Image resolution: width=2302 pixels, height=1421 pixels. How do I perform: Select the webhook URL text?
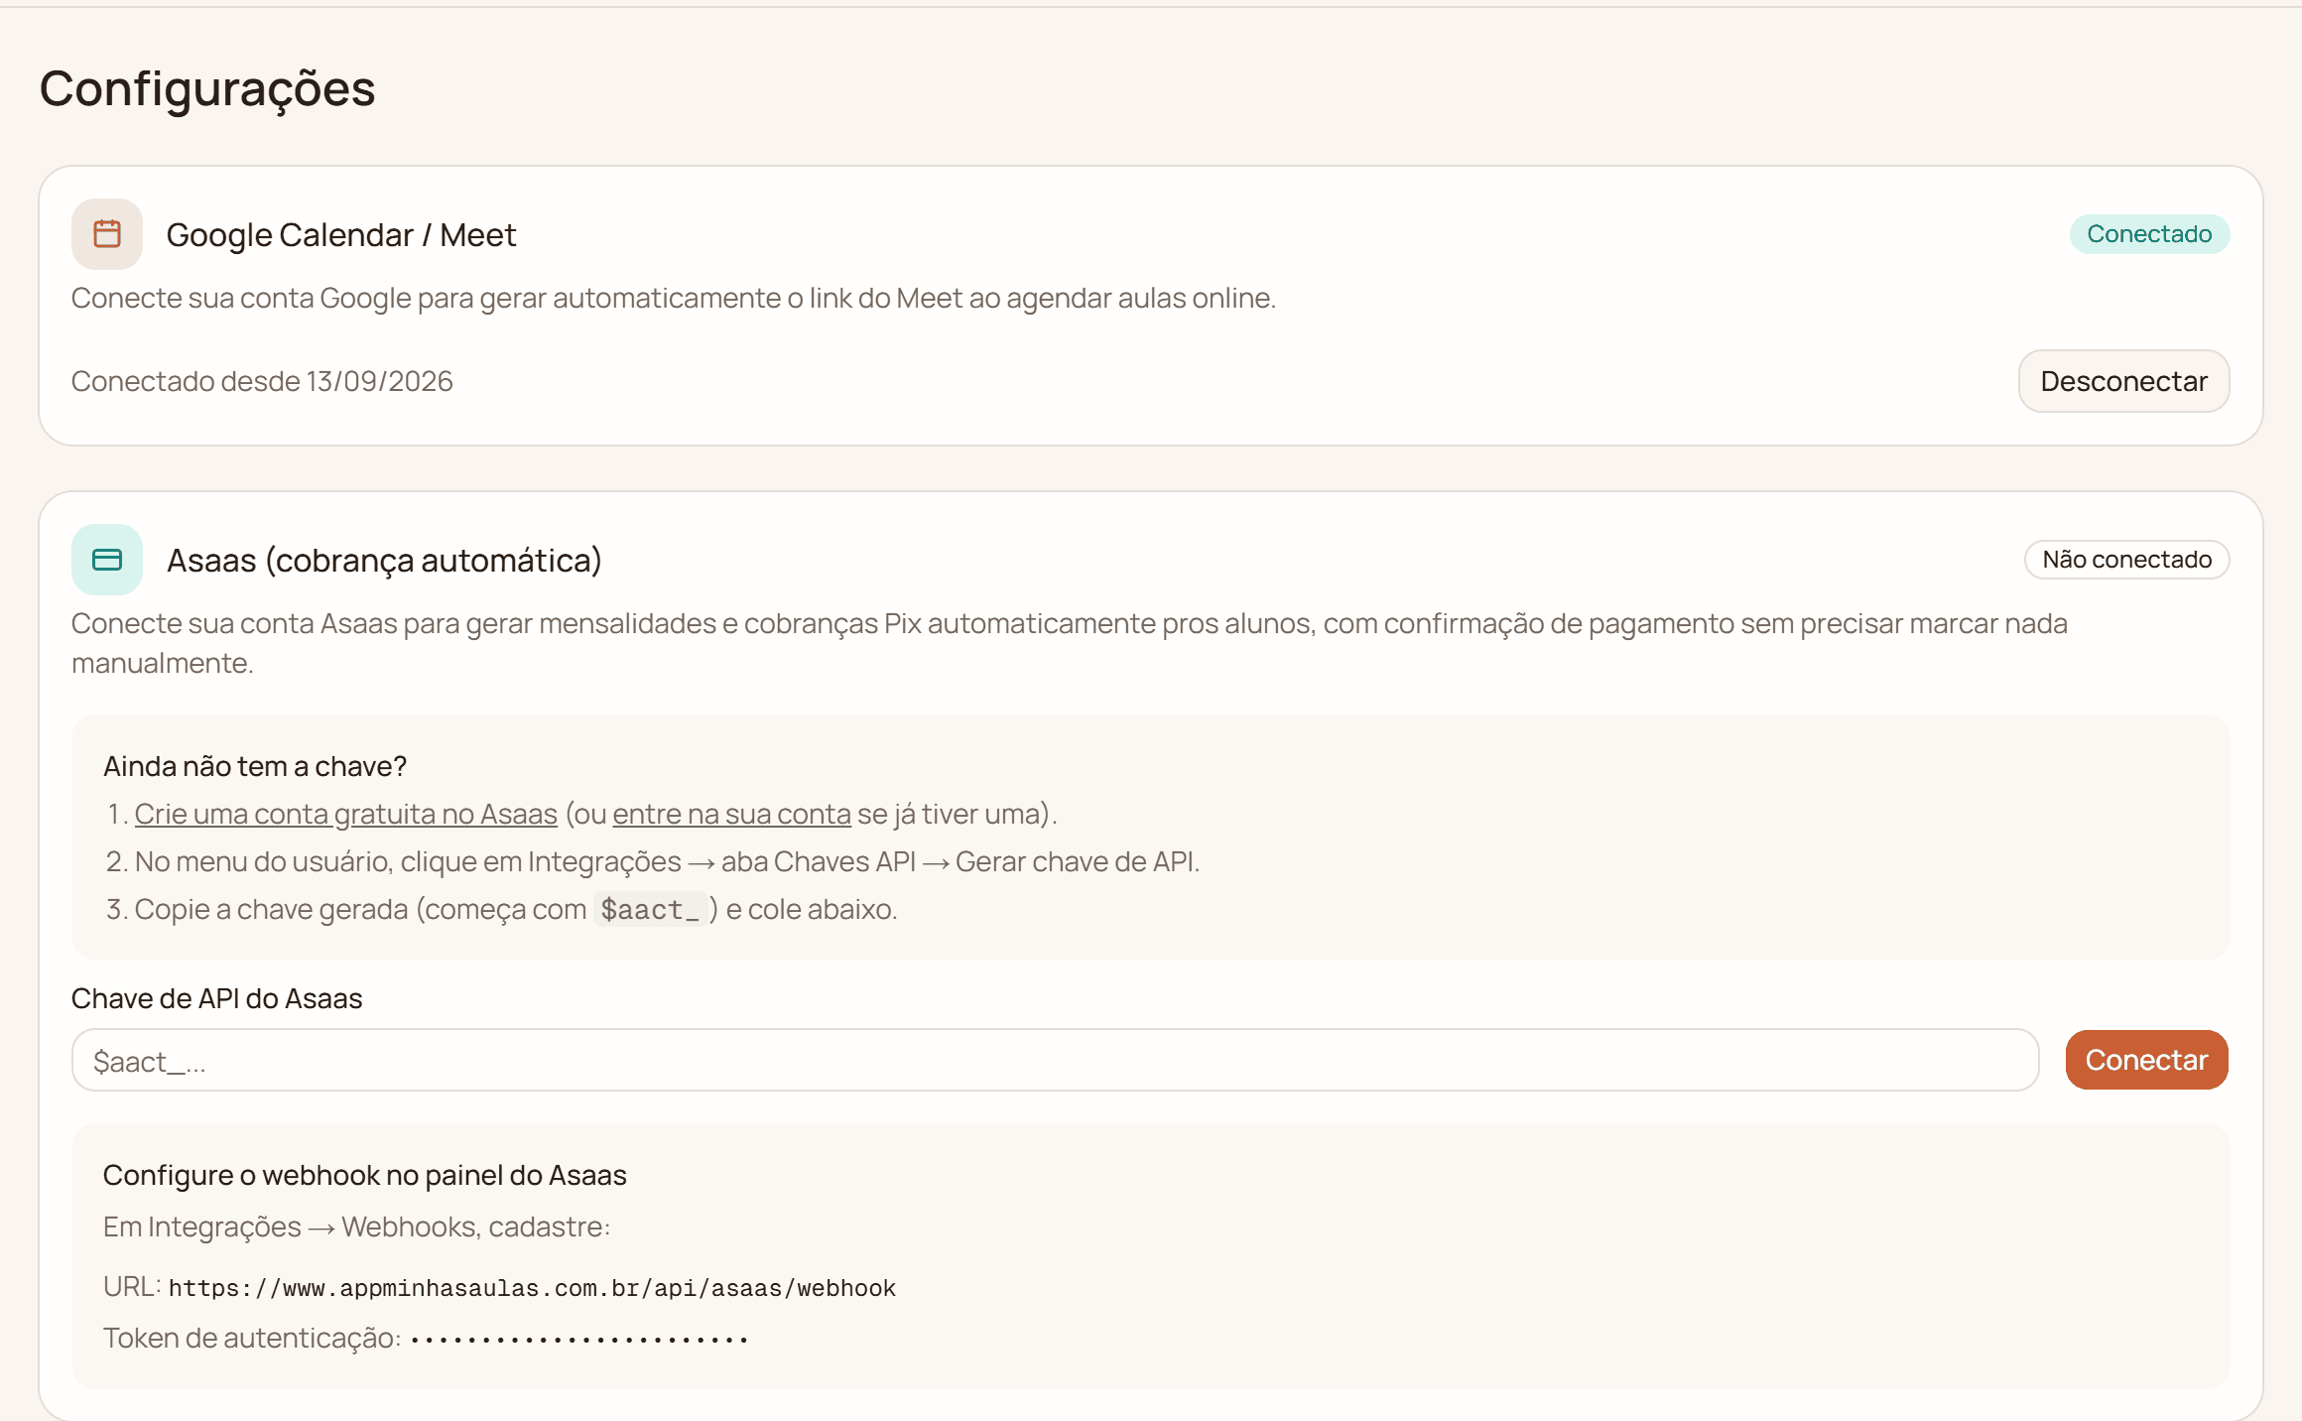tap(532, 1288)
